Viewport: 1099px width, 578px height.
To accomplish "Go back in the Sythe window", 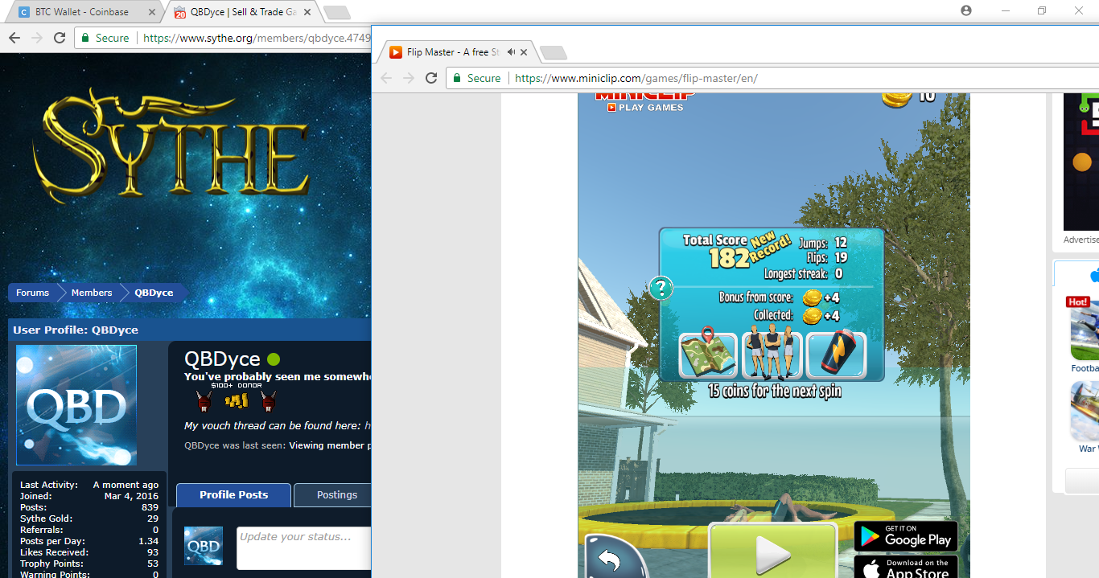I will [x=14, y=38].
